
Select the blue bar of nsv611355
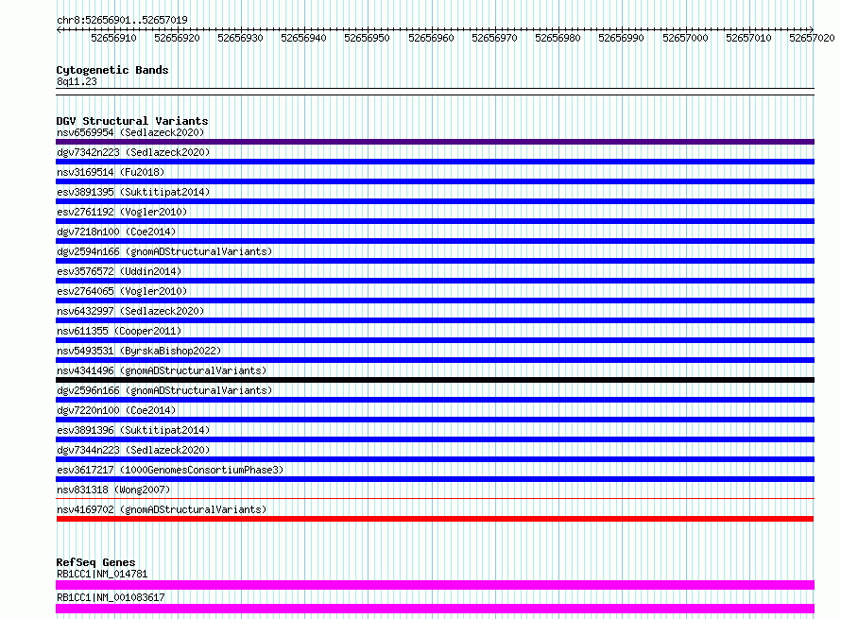pos(435,340)
